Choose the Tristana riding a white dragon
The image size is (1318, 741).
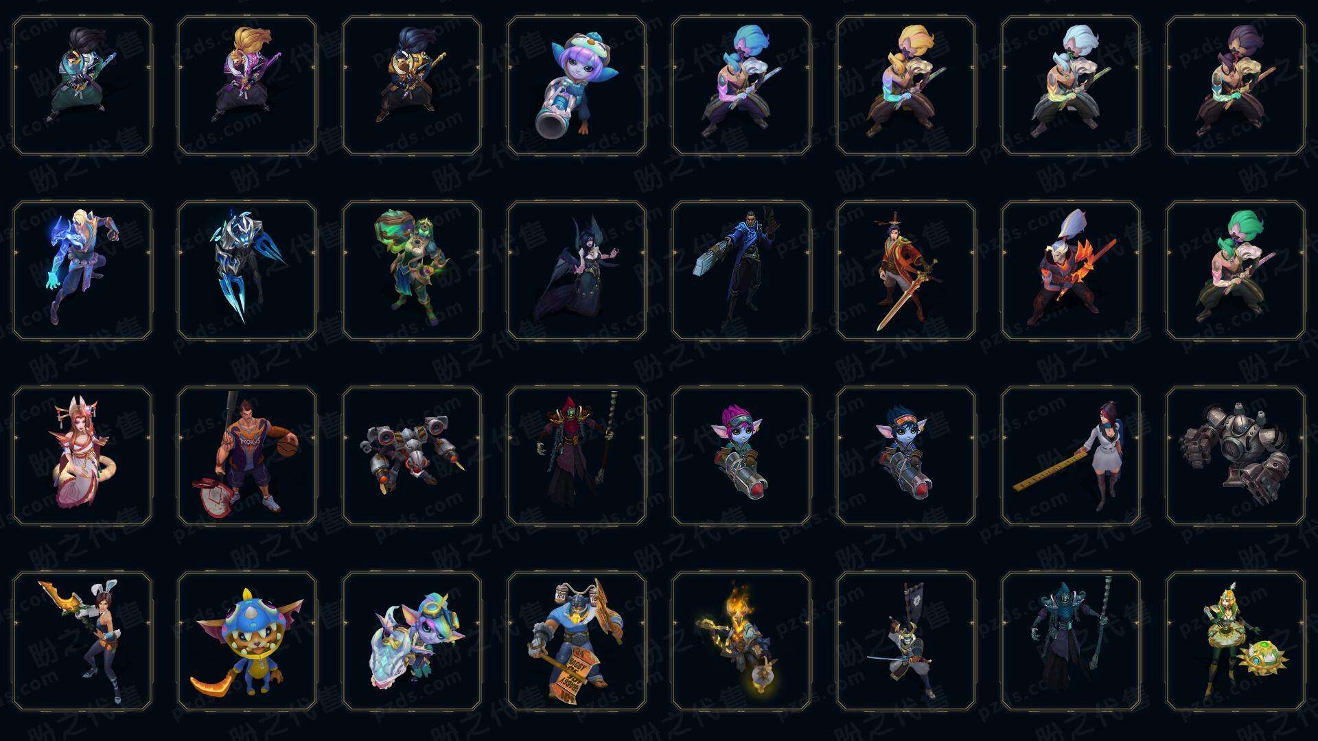[x=412, y=642]
